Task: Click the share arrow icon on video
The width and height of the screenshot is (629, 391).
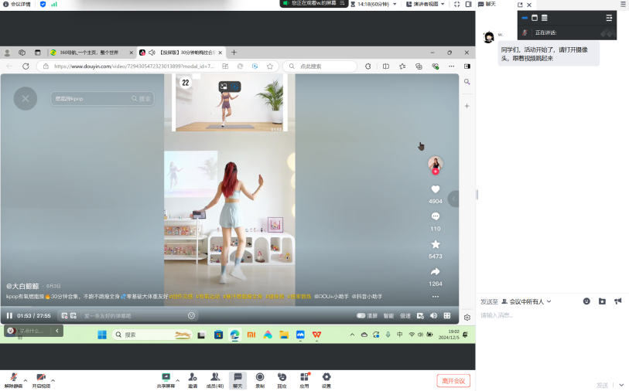Action: (435, 271)
